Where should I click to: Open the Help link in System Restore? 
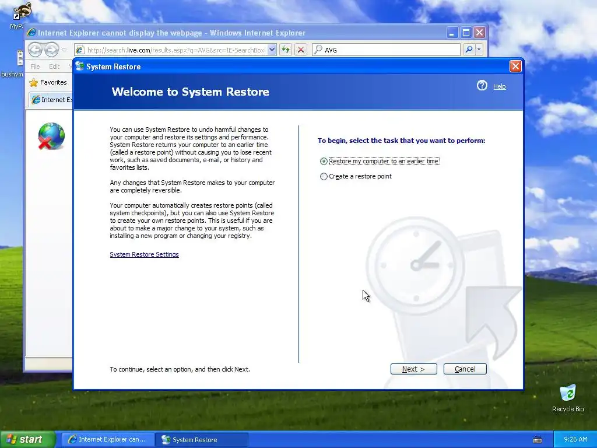click(x=499, y=86)
